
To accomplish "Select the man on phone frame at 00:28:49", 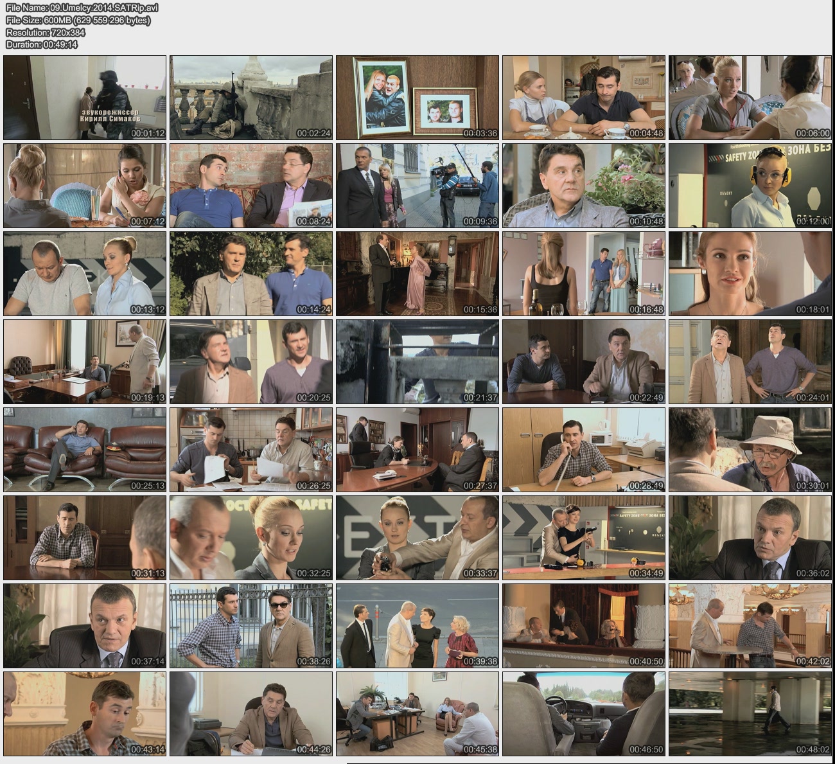I will pyautogui.click(x=584, y=450).
